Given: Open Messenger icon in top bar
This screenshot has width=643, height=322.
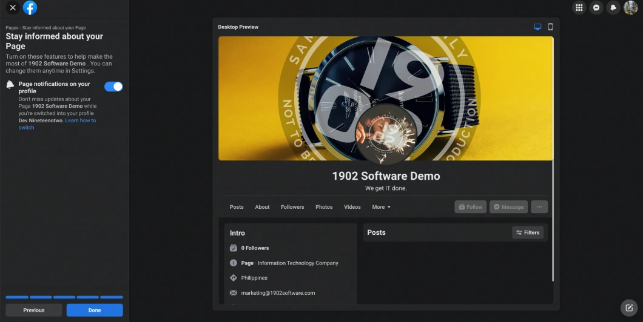Looking at the screenshot, I should pyautogui.click(x=596, y=7).
